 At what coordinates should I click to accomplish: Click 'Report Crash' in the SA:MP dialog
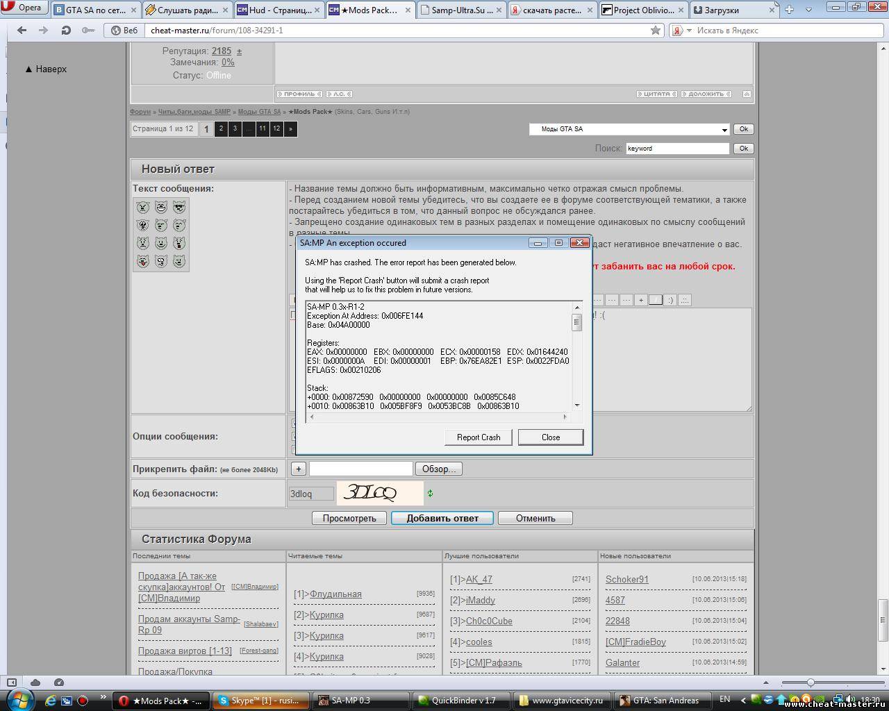479,437
